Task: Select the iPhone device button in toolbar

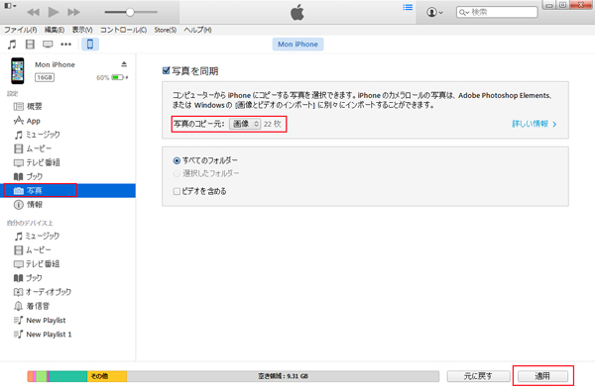Action: tap(90, 45)
